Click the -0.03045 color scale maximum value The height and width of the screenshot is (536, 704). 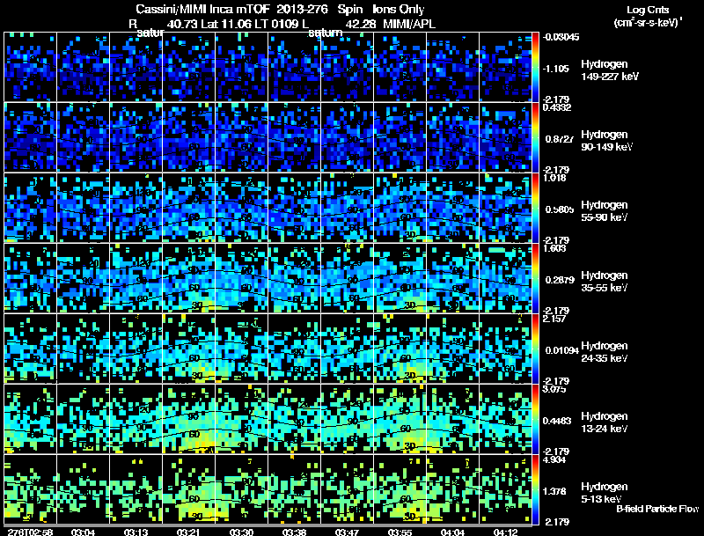[561, 37]
